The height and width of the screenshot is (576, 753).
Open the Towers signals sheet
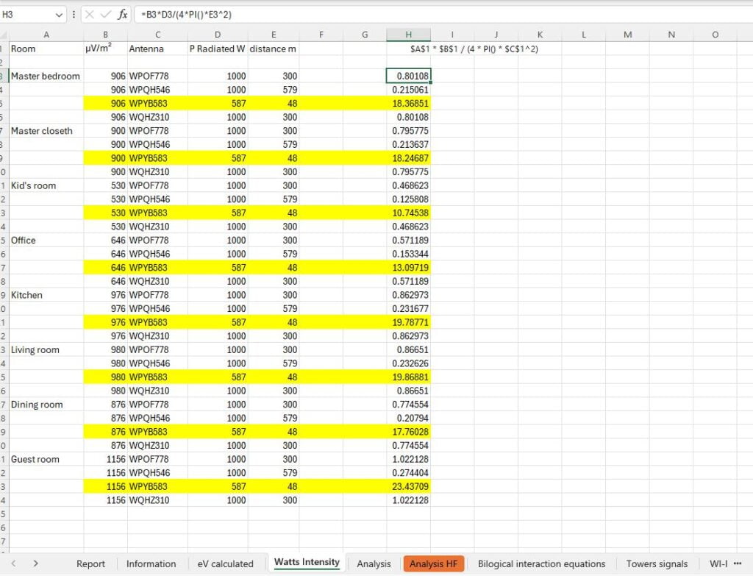[657, 563]
